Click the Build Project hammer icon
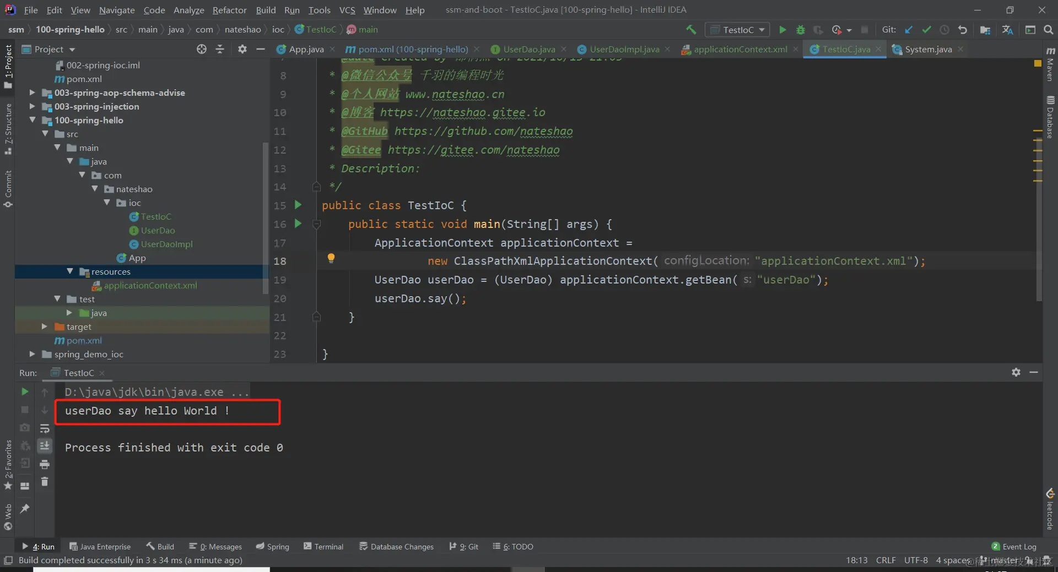1058x572 pixels. [x=691, y=30]
